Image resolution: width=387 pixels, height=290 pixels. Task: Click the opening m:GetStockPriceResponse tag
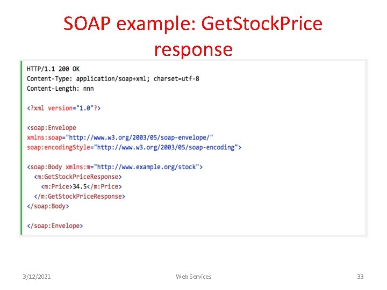[x=78, y=177]
